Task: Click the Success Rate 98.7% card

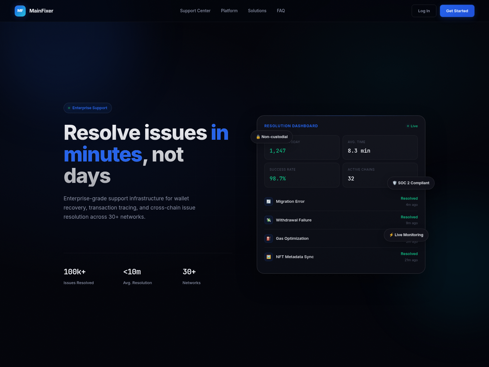Action: [x=302, y=175]
